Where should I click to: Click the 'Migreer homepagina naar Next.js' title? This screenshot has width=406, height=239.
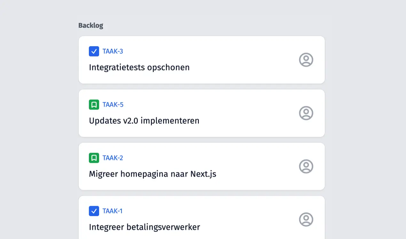[152, 174]
